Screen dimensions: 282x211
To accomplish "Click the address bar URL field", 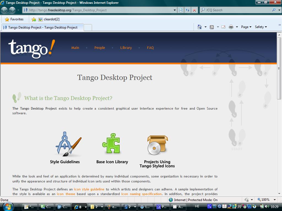I will click(97, 10).
